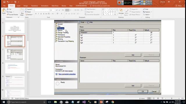Toggle Default checkbox for PRIMARY filegroup

click(x=151, y=33)
